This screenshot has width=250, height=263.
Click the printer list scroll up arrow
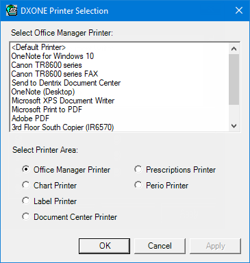pyautogui.click(x=234, y=49)
